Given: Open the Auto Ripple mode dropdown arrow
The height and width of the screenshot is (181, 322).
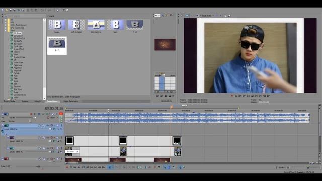Looking at the screenshot, I should (x=177, y=167).
